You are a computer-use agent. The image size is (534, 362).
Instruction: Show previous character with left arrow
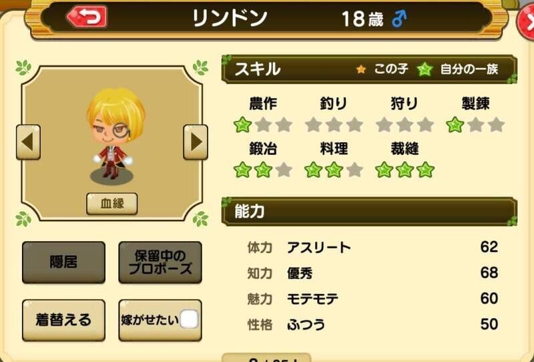[28, 142]
